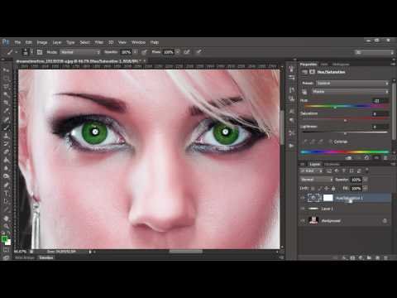The height and width of the screenshot is (298, 397).
Task: Click the trash icon at Layers panel bottom
Action: tap(385, 257)
